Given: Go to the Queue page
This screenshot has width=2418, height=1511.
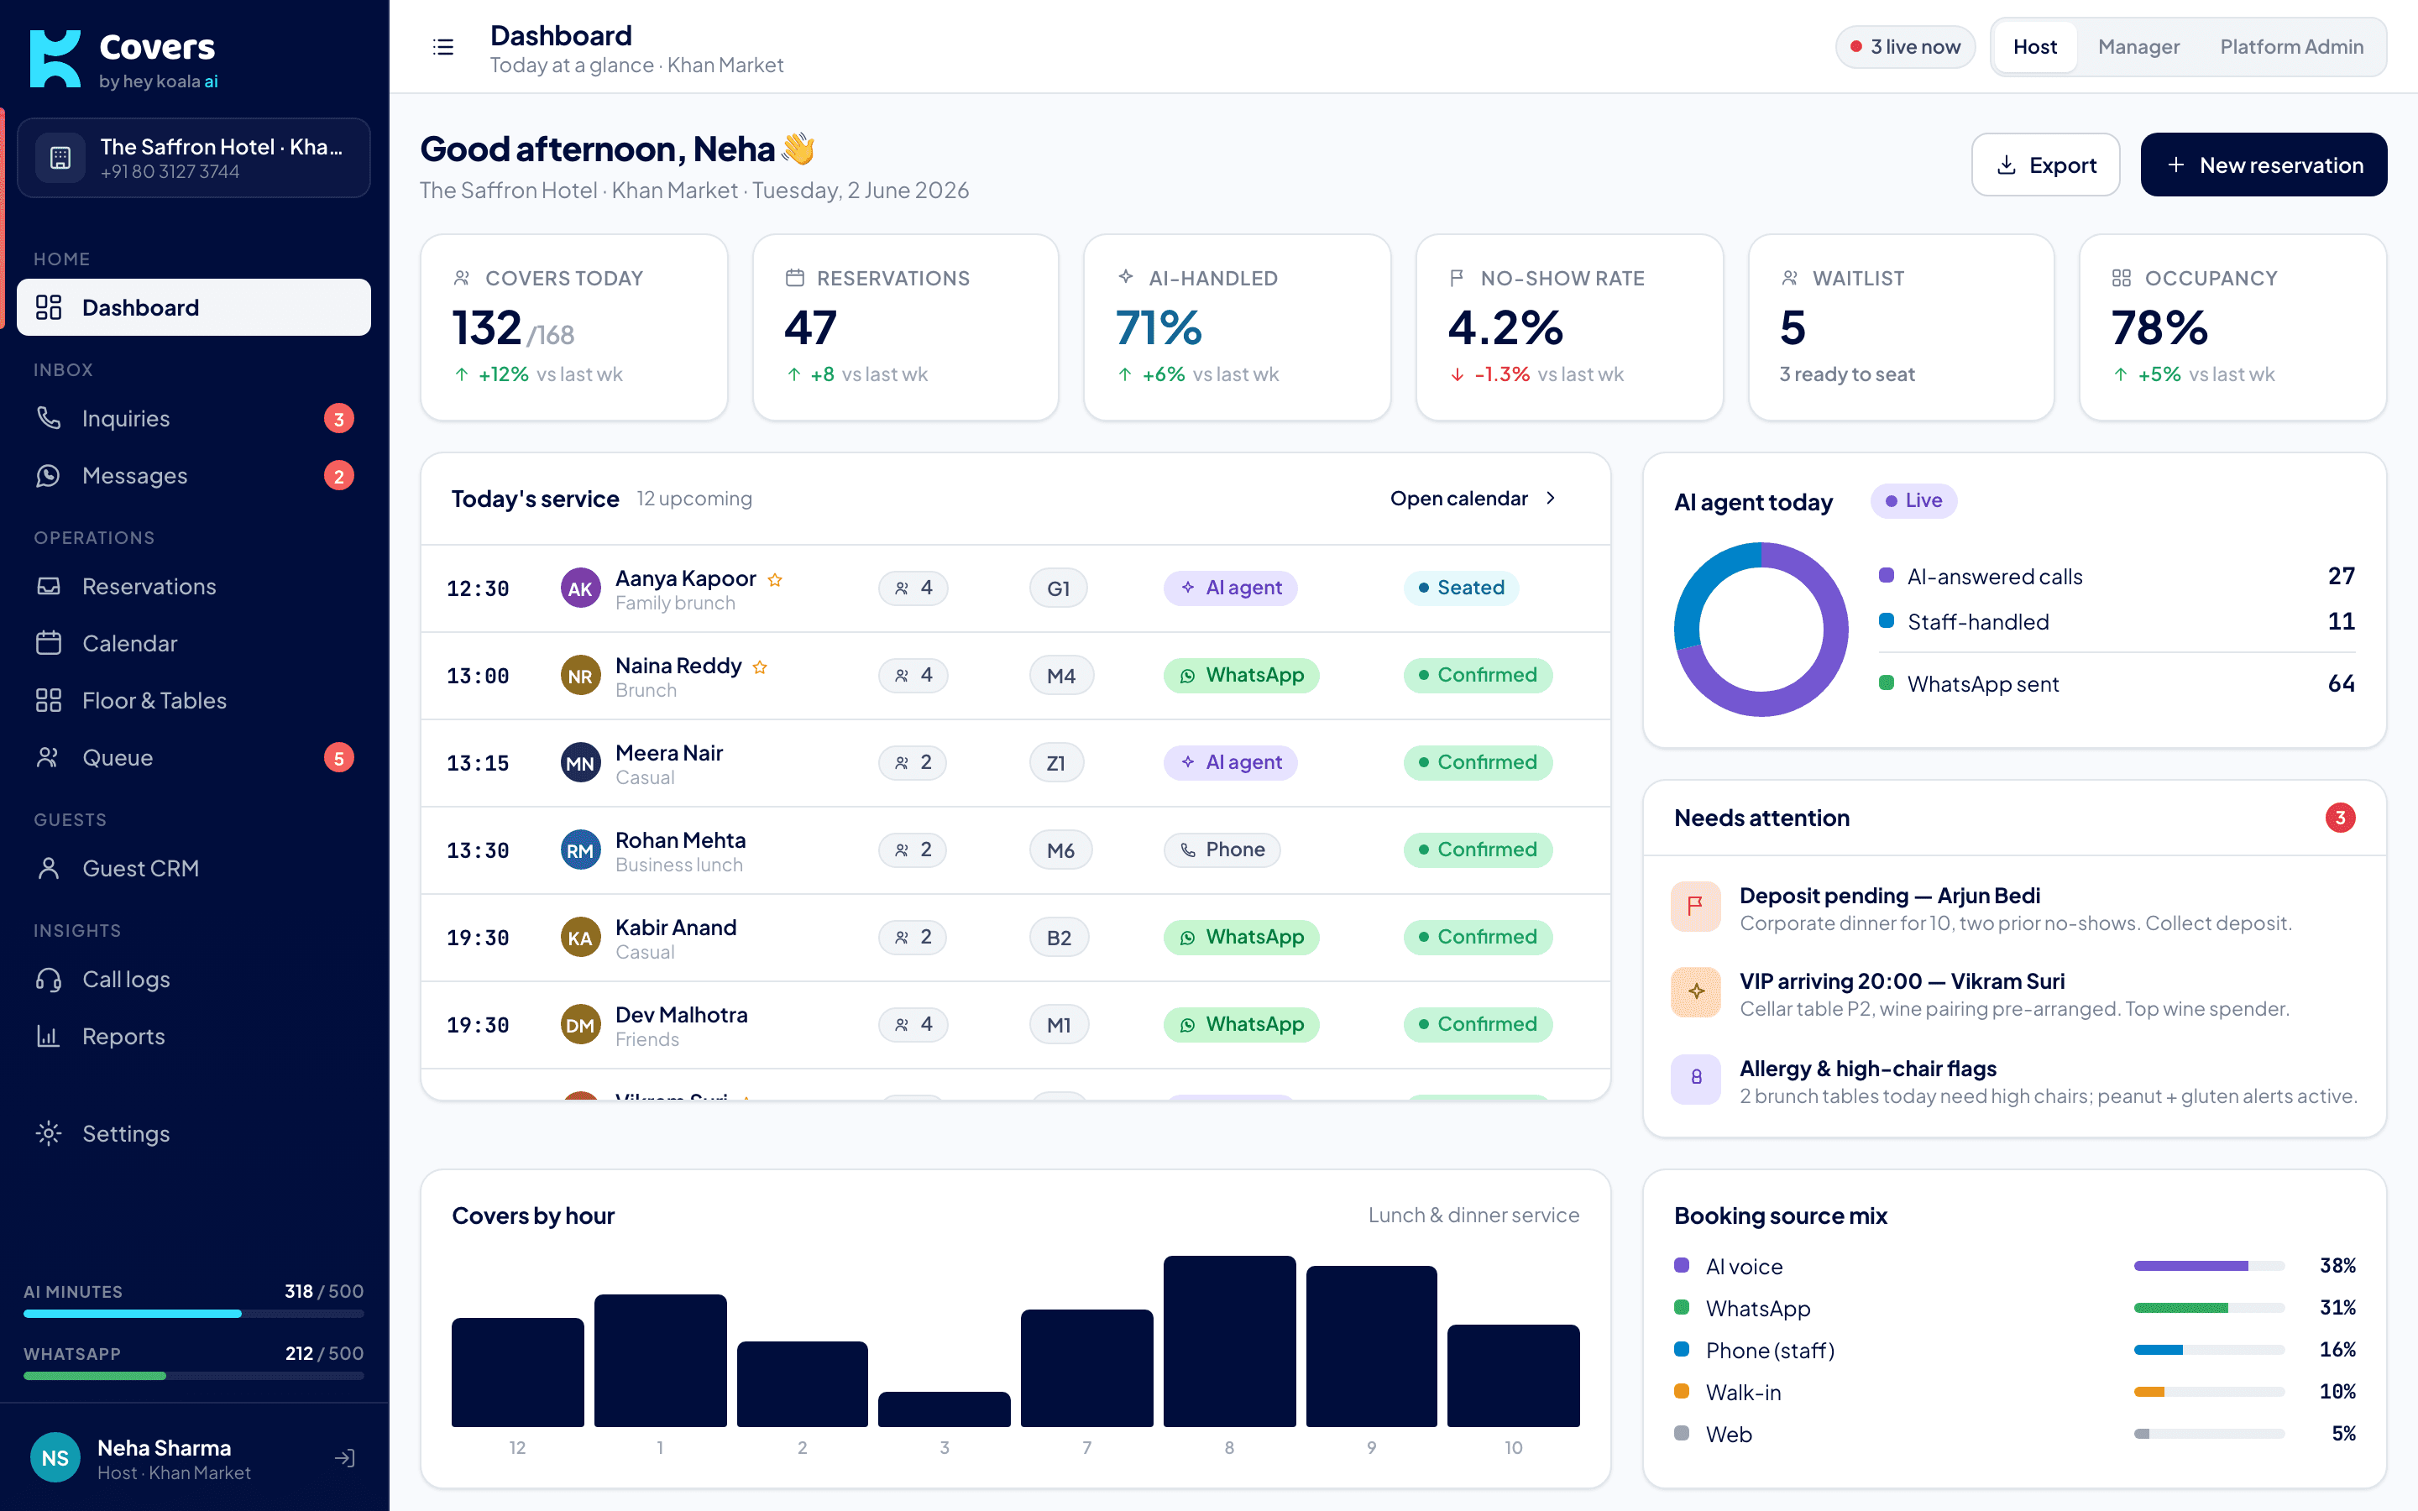Looking at the screenshot, I should click(x=194, y=757).
